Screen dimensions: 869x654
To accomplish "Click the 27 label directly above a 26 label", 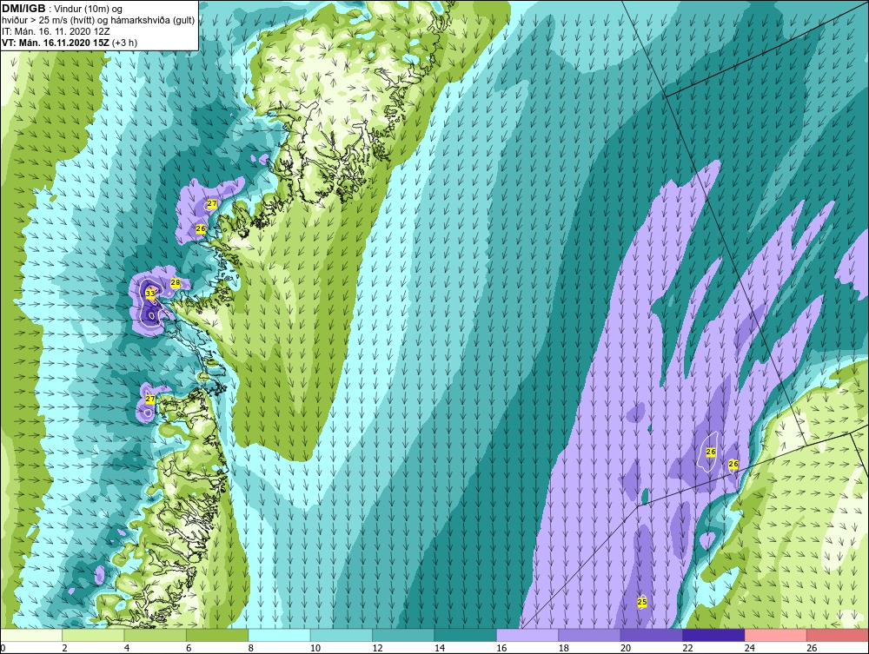I will 212,204.
